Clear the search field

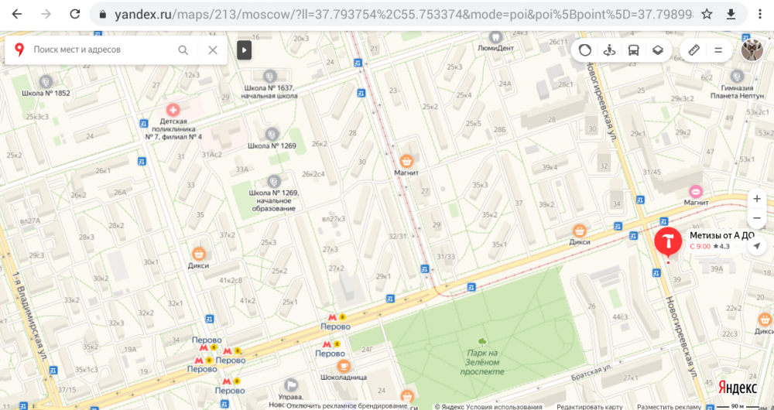pyautogui.click(x=213, y=50)
